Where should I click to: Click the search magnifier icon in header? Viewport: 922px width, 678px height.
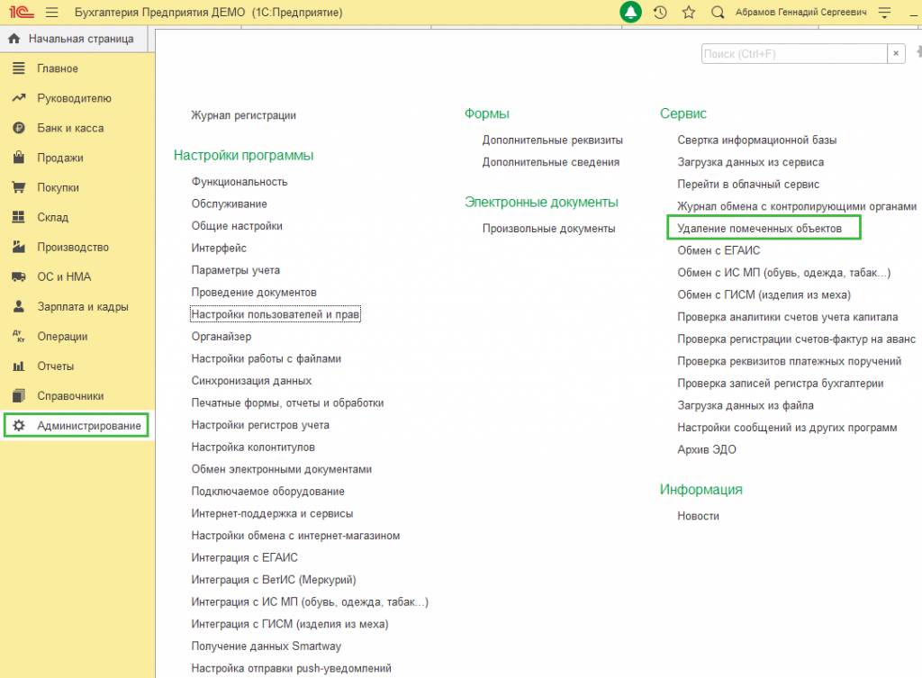(x=718, y=13)
